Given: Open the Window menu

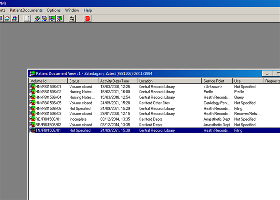Looking at the screenshot, I should click(x=72, y=10).
